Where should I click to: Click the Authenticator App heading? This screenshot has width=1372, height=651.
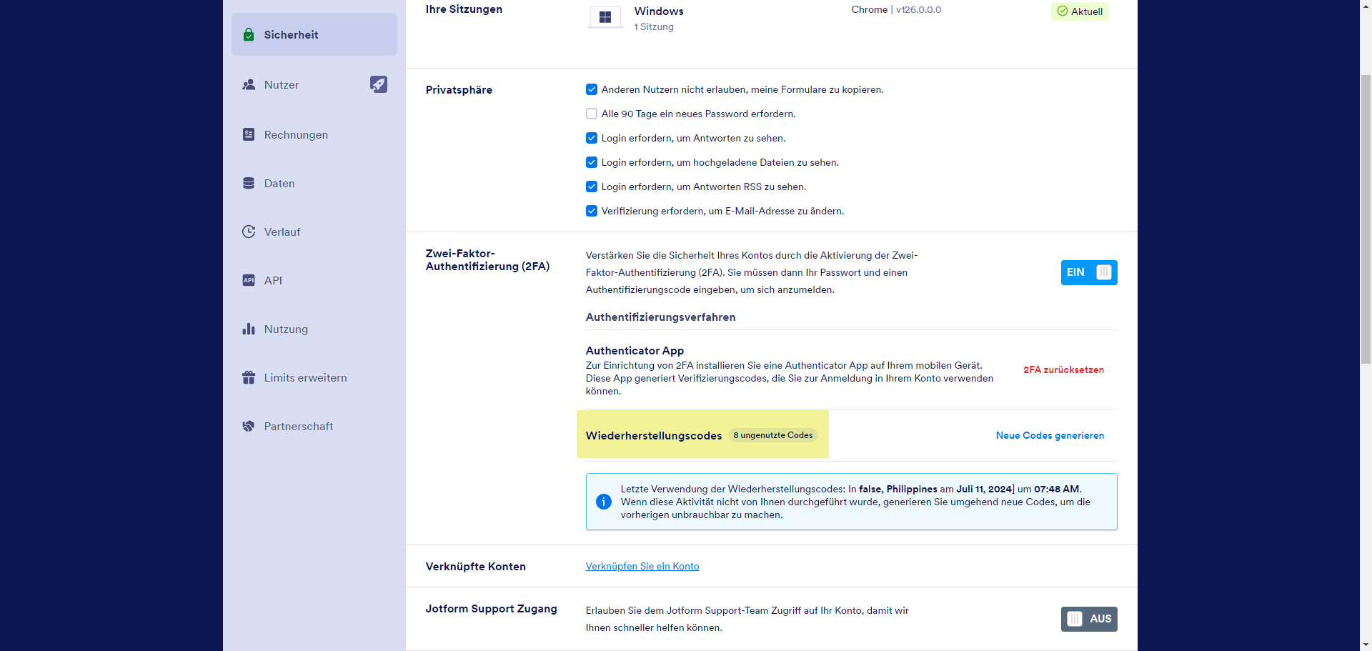tap(635, 350)
